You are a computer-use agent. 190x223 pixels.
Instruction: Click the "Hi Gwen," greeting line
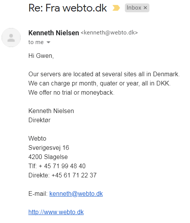point(41,56)
